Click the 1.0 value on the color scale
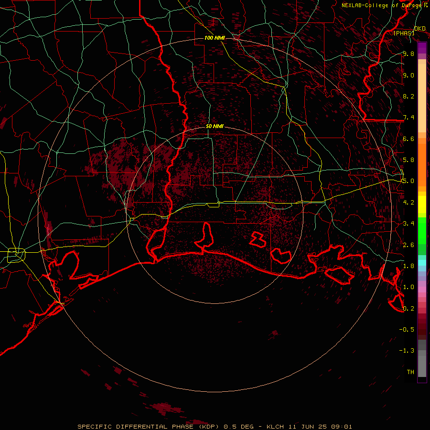 (408, 287)
